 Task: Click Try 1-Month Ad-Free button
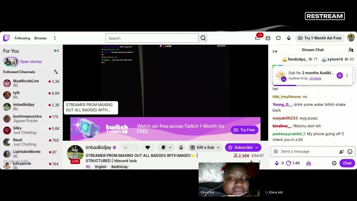(320, 38)
